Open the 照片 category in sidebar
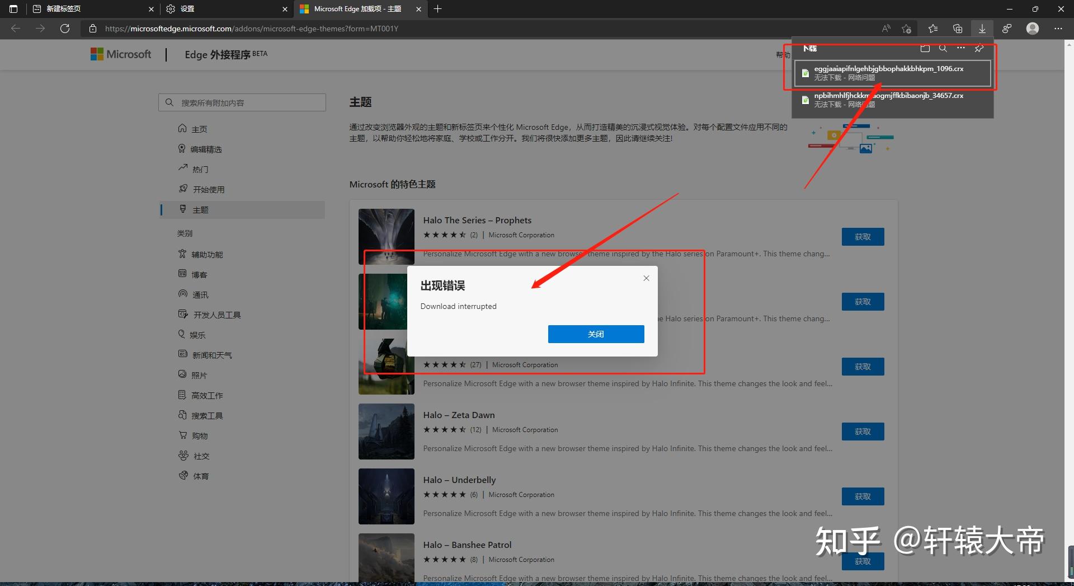Viewport: 1074px width, 586px height. (200, 374)
